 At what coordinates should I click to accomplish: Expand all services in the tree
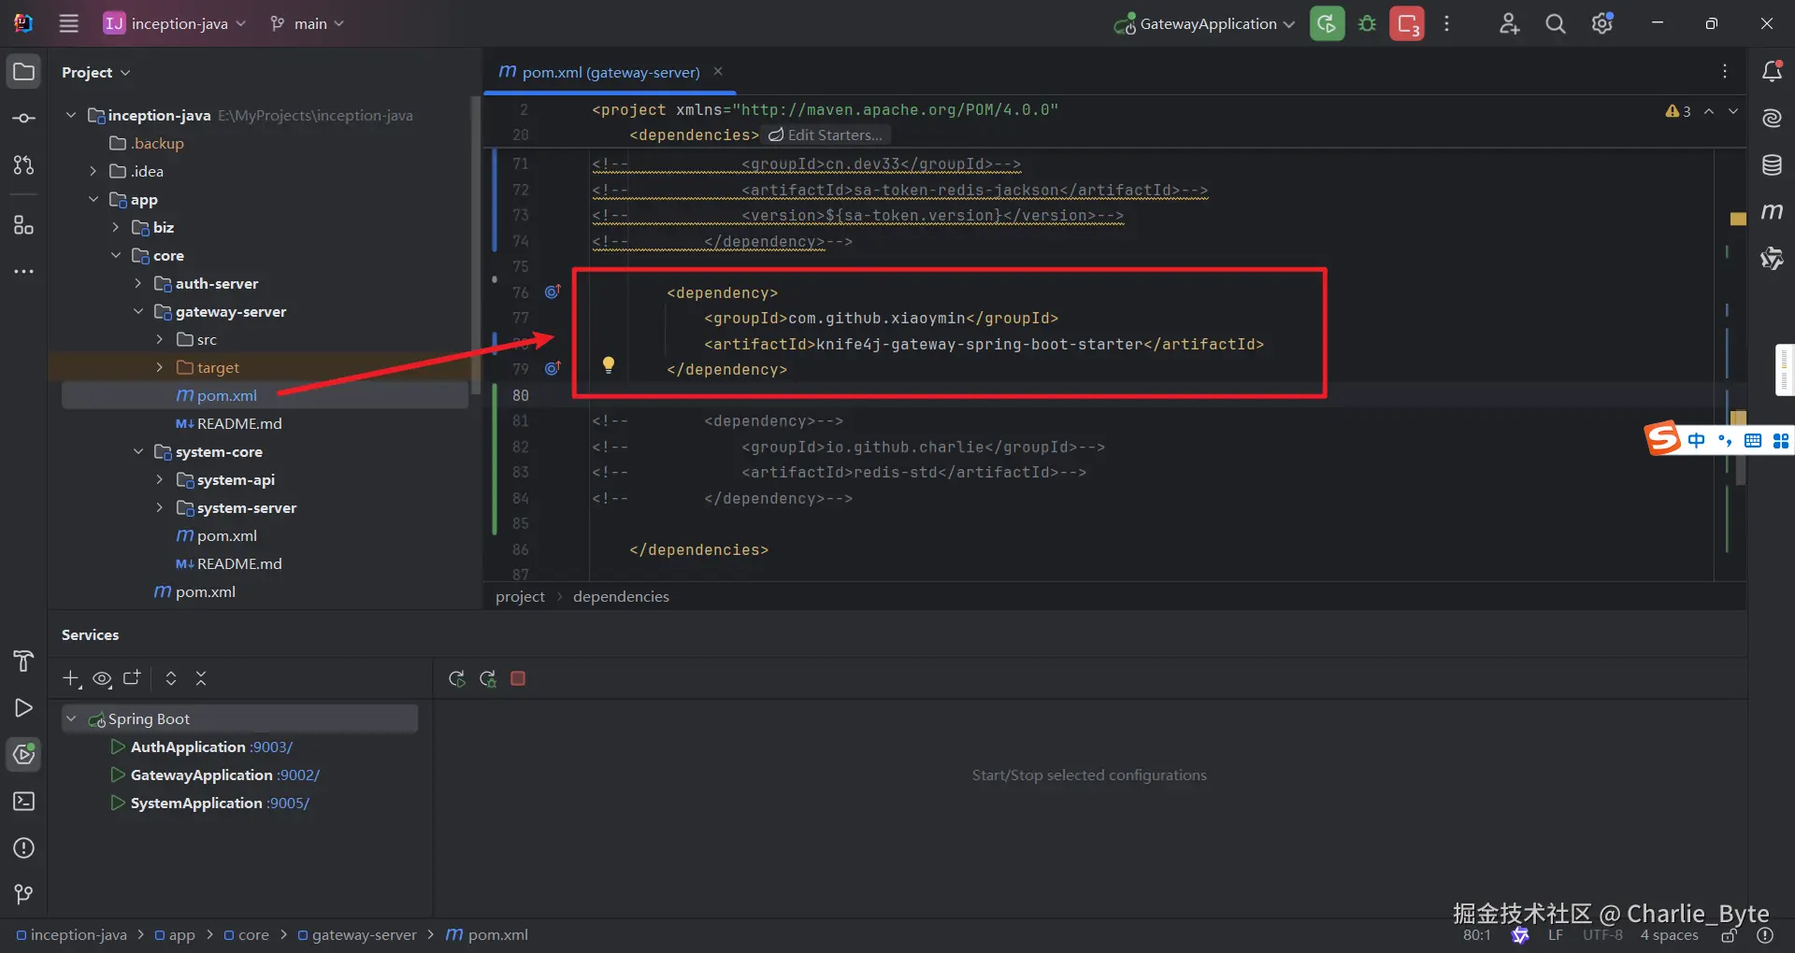(x=171, y=679)
